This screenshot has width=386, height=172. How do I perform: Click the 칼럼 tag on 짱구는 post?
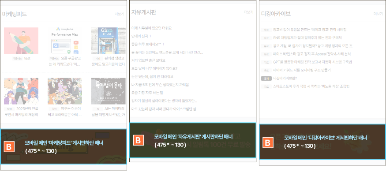pos(54,109)
